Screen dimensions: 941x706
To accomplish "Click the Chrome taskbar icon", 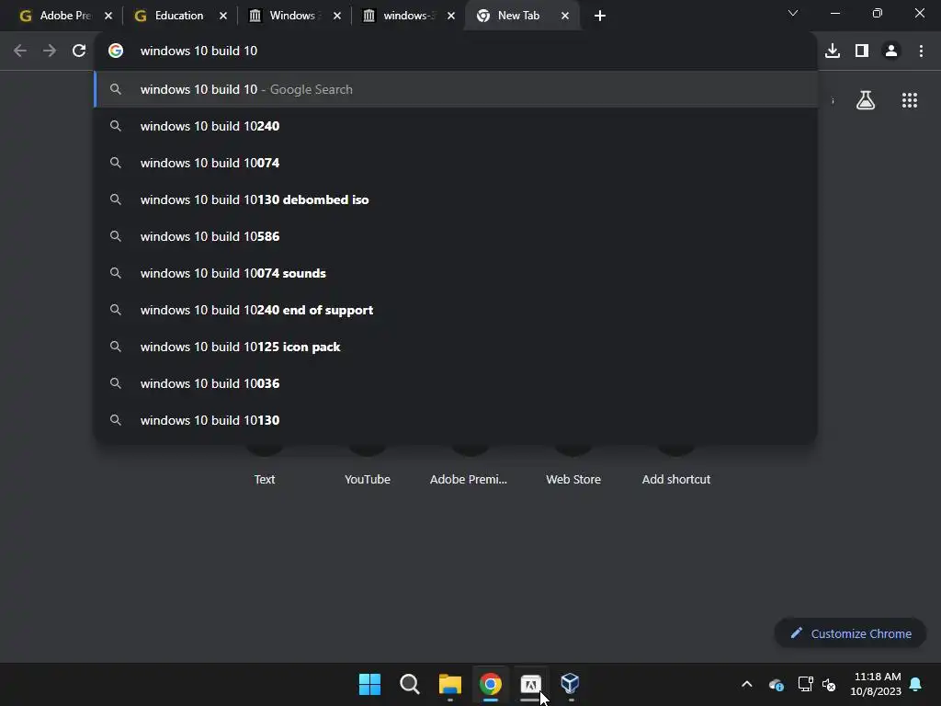I will (x=491, y=684).
